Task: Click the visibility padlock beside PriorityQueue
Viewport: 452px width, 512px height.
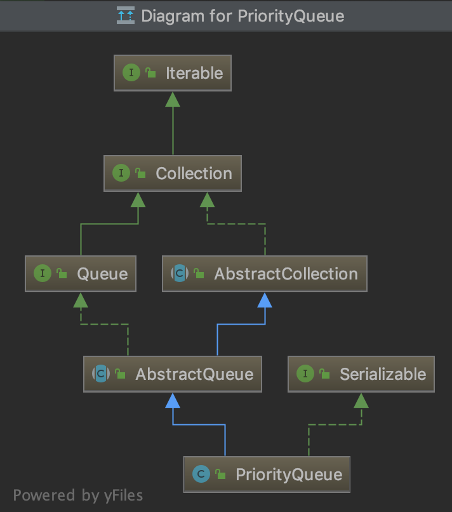Action: 220,474
